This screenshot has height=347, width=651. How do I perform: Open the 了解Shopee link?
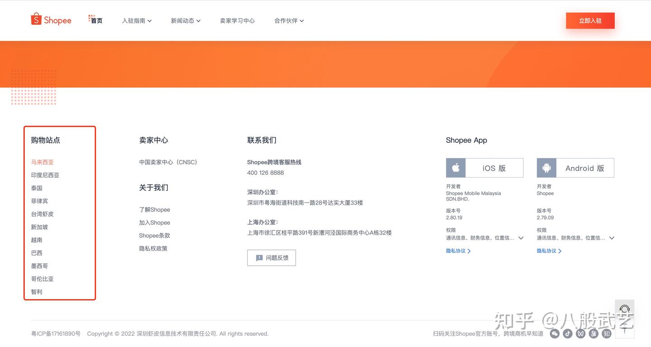(x=155, y=210)
